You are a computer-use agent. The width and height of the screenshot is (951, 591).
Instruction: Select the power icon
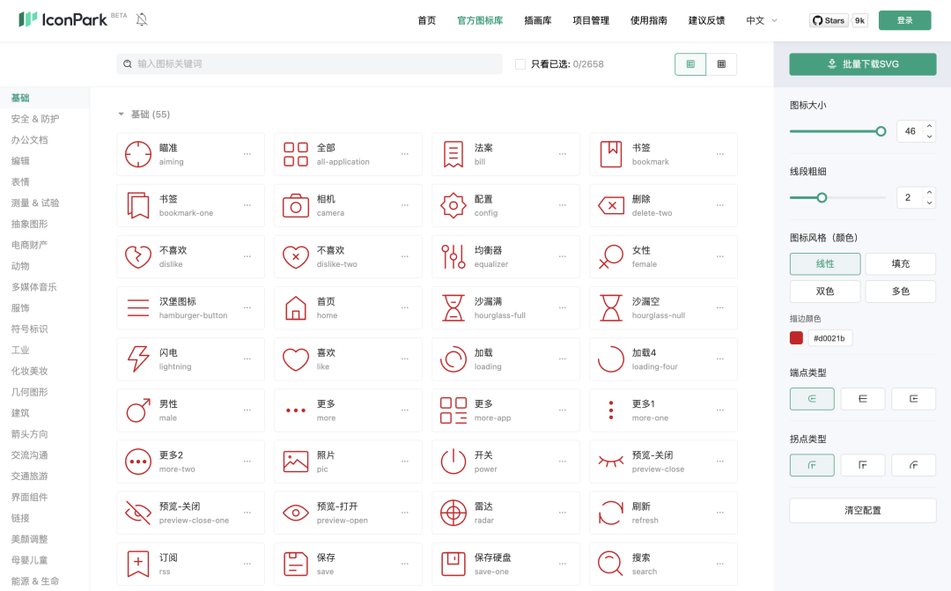453,462
